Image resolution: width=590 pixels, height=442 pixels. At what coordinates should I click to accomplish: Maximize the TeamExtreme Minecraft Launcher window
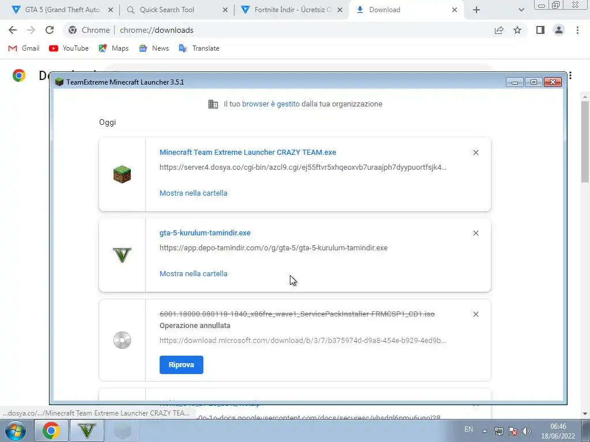[x=534, y=82]
